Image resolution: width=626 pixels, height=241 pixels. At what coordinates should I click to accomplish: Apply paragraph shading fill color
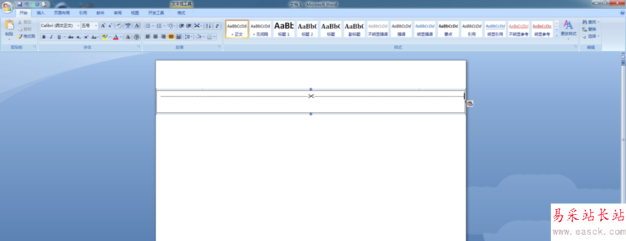click(x=198, y=37)
